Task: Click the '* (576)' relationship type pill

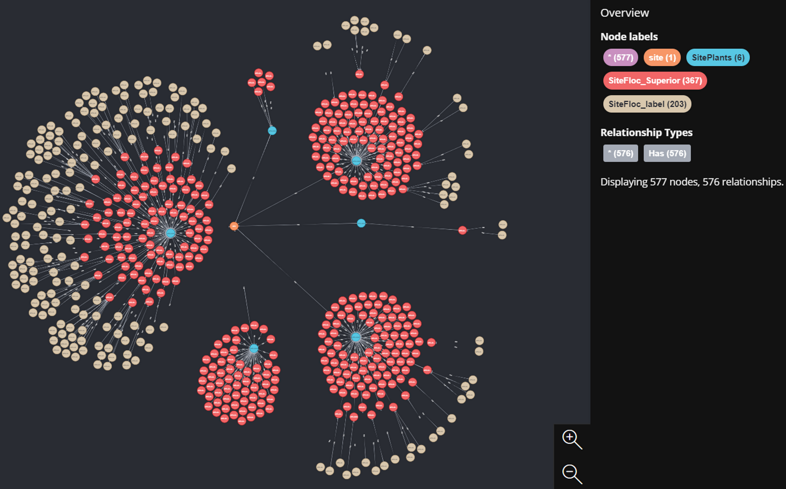Action: [620, 153]
